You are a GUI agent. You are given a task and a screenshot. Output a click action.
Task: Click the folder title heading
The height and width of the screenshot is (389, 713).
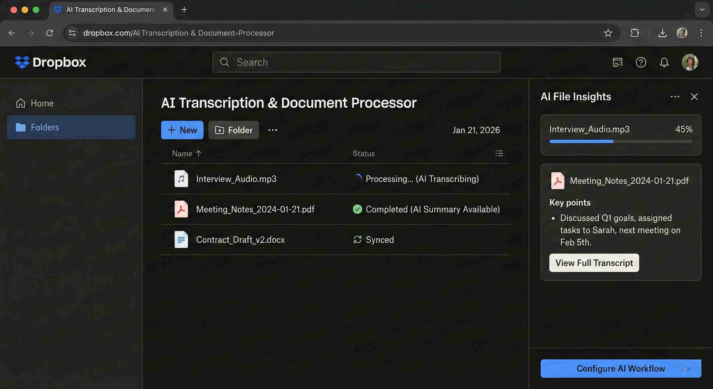[x=289, y=103]
